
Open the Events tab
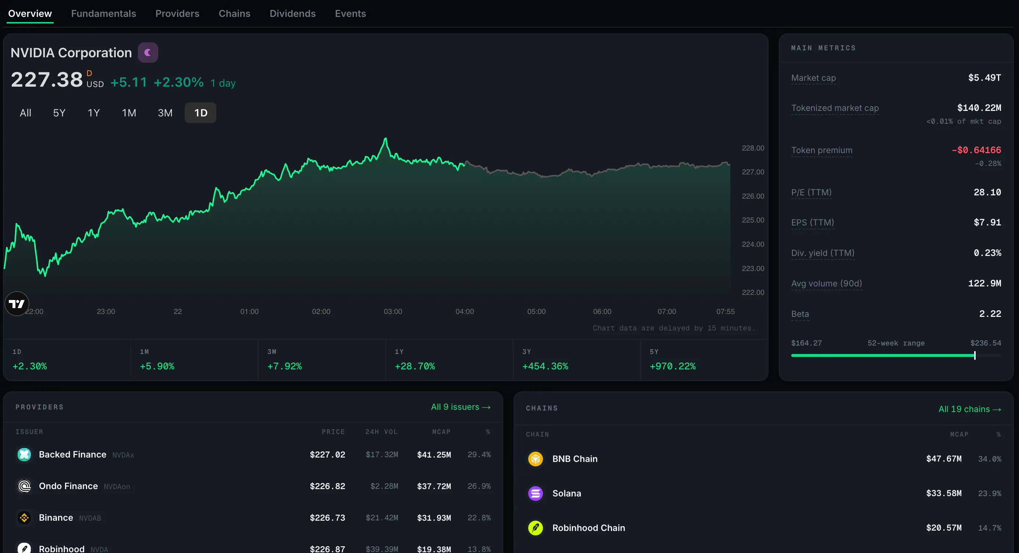tap(350, 14)
